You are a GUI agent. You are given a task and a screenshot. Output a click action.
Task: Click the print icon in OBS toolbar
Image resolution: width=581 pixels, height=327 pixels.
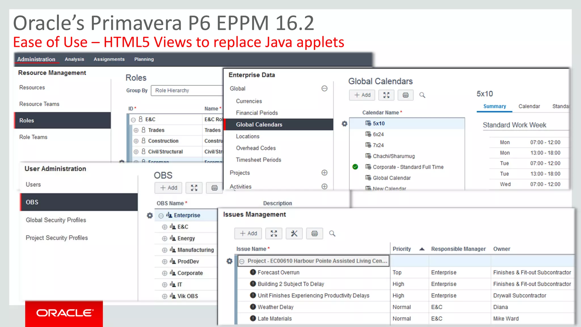214,188
